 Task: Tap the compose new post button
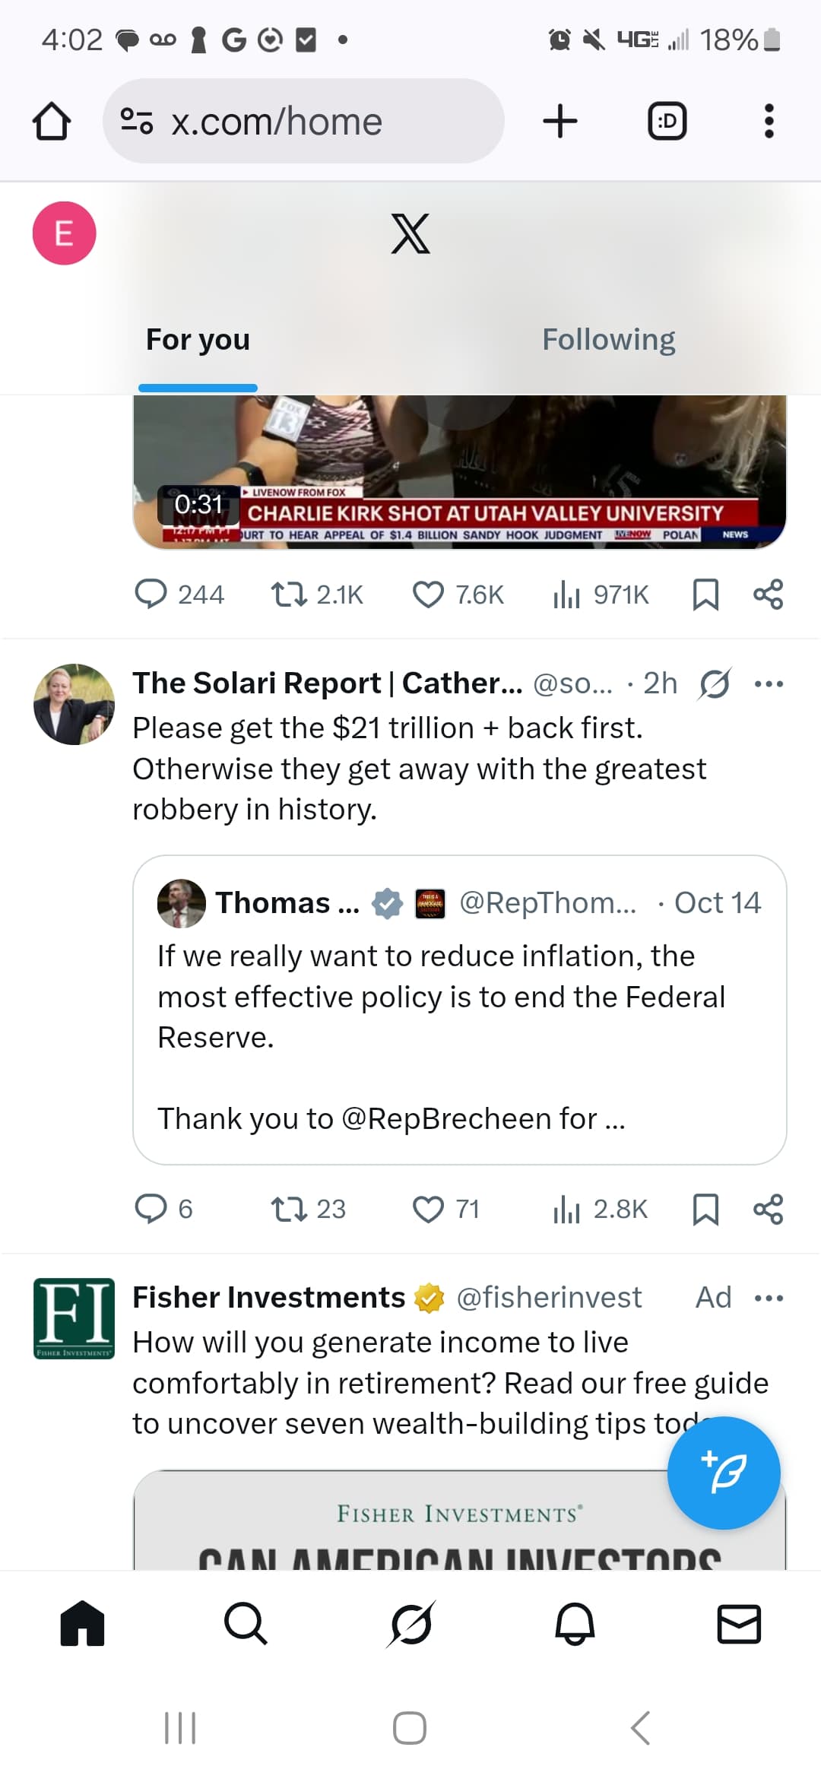pyautogui.click(x=723, y=1473)
